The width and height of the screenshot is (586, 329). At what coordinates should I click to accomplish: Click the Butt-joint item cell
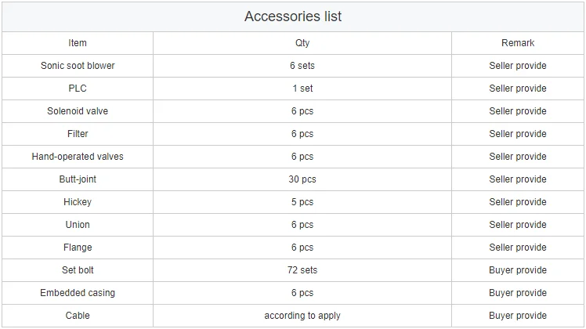(78, 179)
